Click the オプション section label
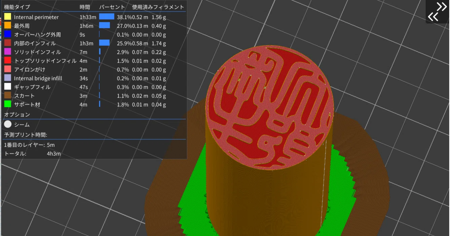This screenshot has height=236, width=451. 17,115
